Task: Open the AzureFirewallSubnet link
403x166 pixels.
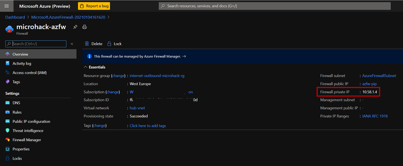Action: click(379, 76)
